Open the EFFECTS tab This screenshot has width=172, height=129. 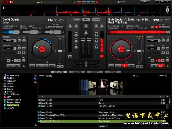[95, 72]
